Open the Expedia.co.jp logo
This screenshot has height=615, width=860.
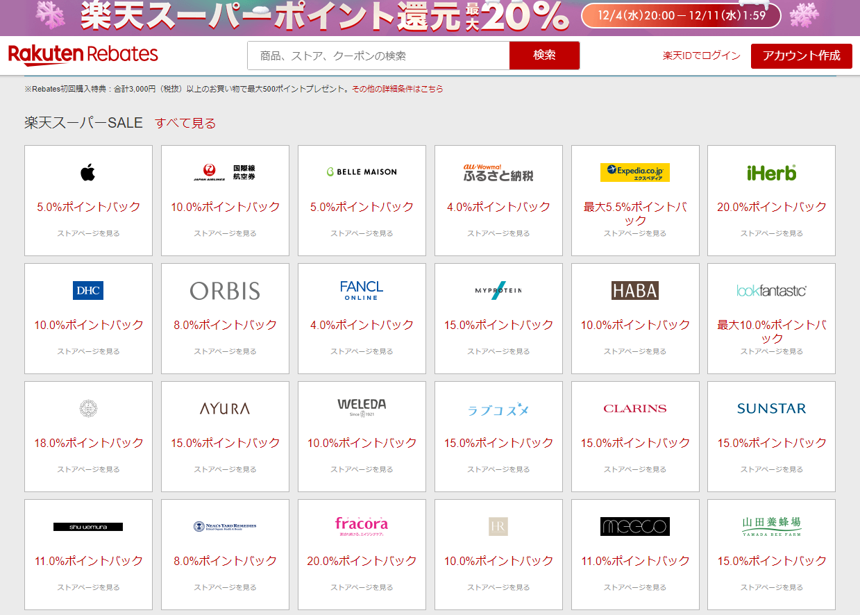click(634, 172)
